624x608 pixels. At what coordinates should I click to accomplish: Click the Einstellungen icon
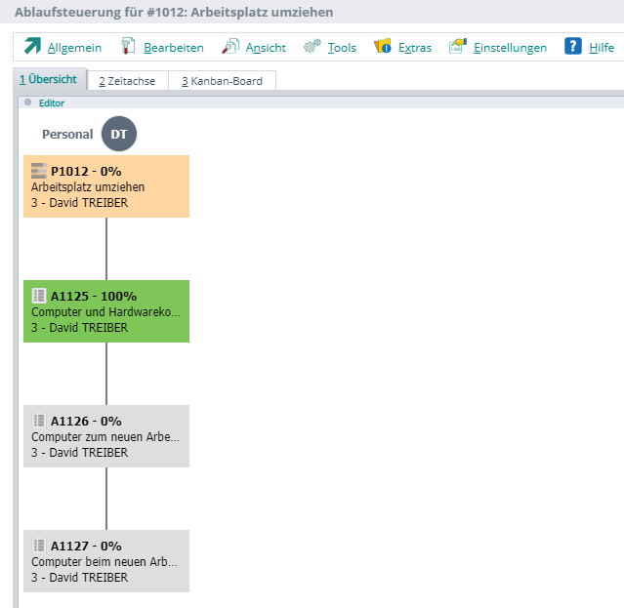pyautogui.click(x=457, y=47)
